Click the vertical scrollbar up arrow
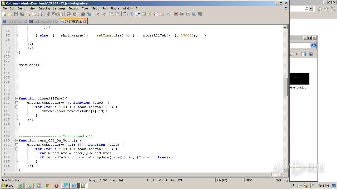The width and height of the screenshot is (337, 189). coord(285,27)
